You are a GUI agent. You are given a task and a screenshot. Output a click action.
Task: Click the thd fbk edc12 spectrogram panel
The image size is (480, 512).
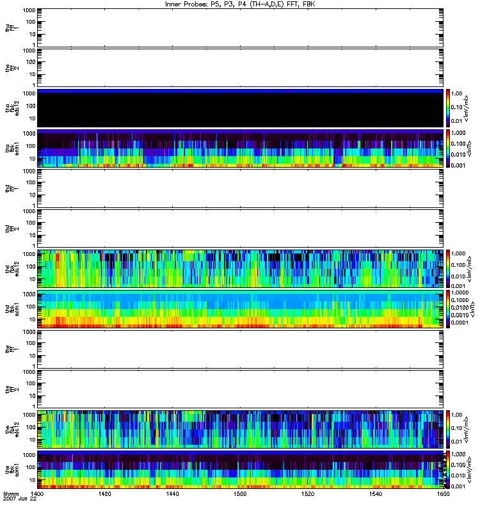pos(241,269)
